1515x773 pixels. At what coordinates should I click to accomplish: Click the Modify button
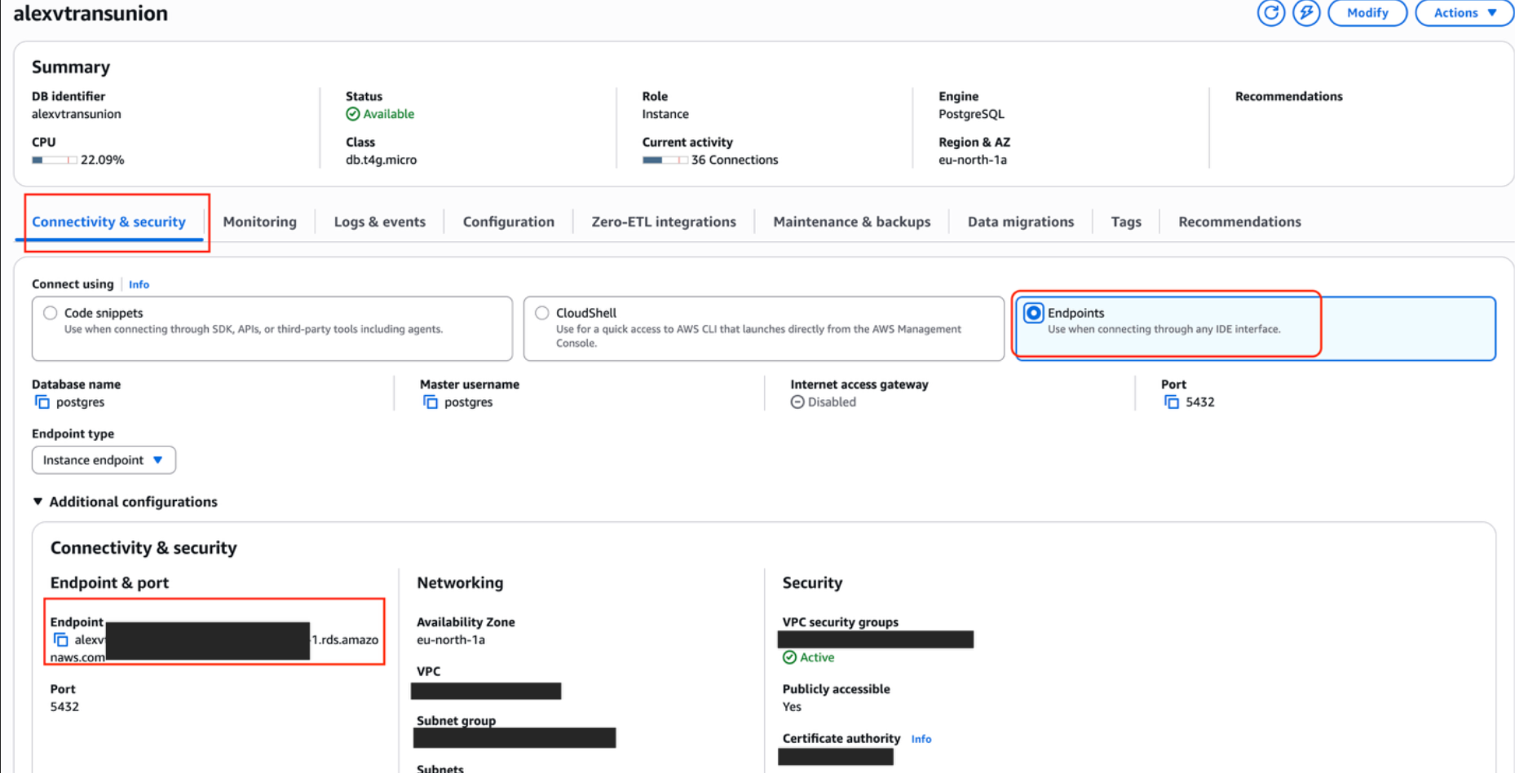pos(1367,13)
